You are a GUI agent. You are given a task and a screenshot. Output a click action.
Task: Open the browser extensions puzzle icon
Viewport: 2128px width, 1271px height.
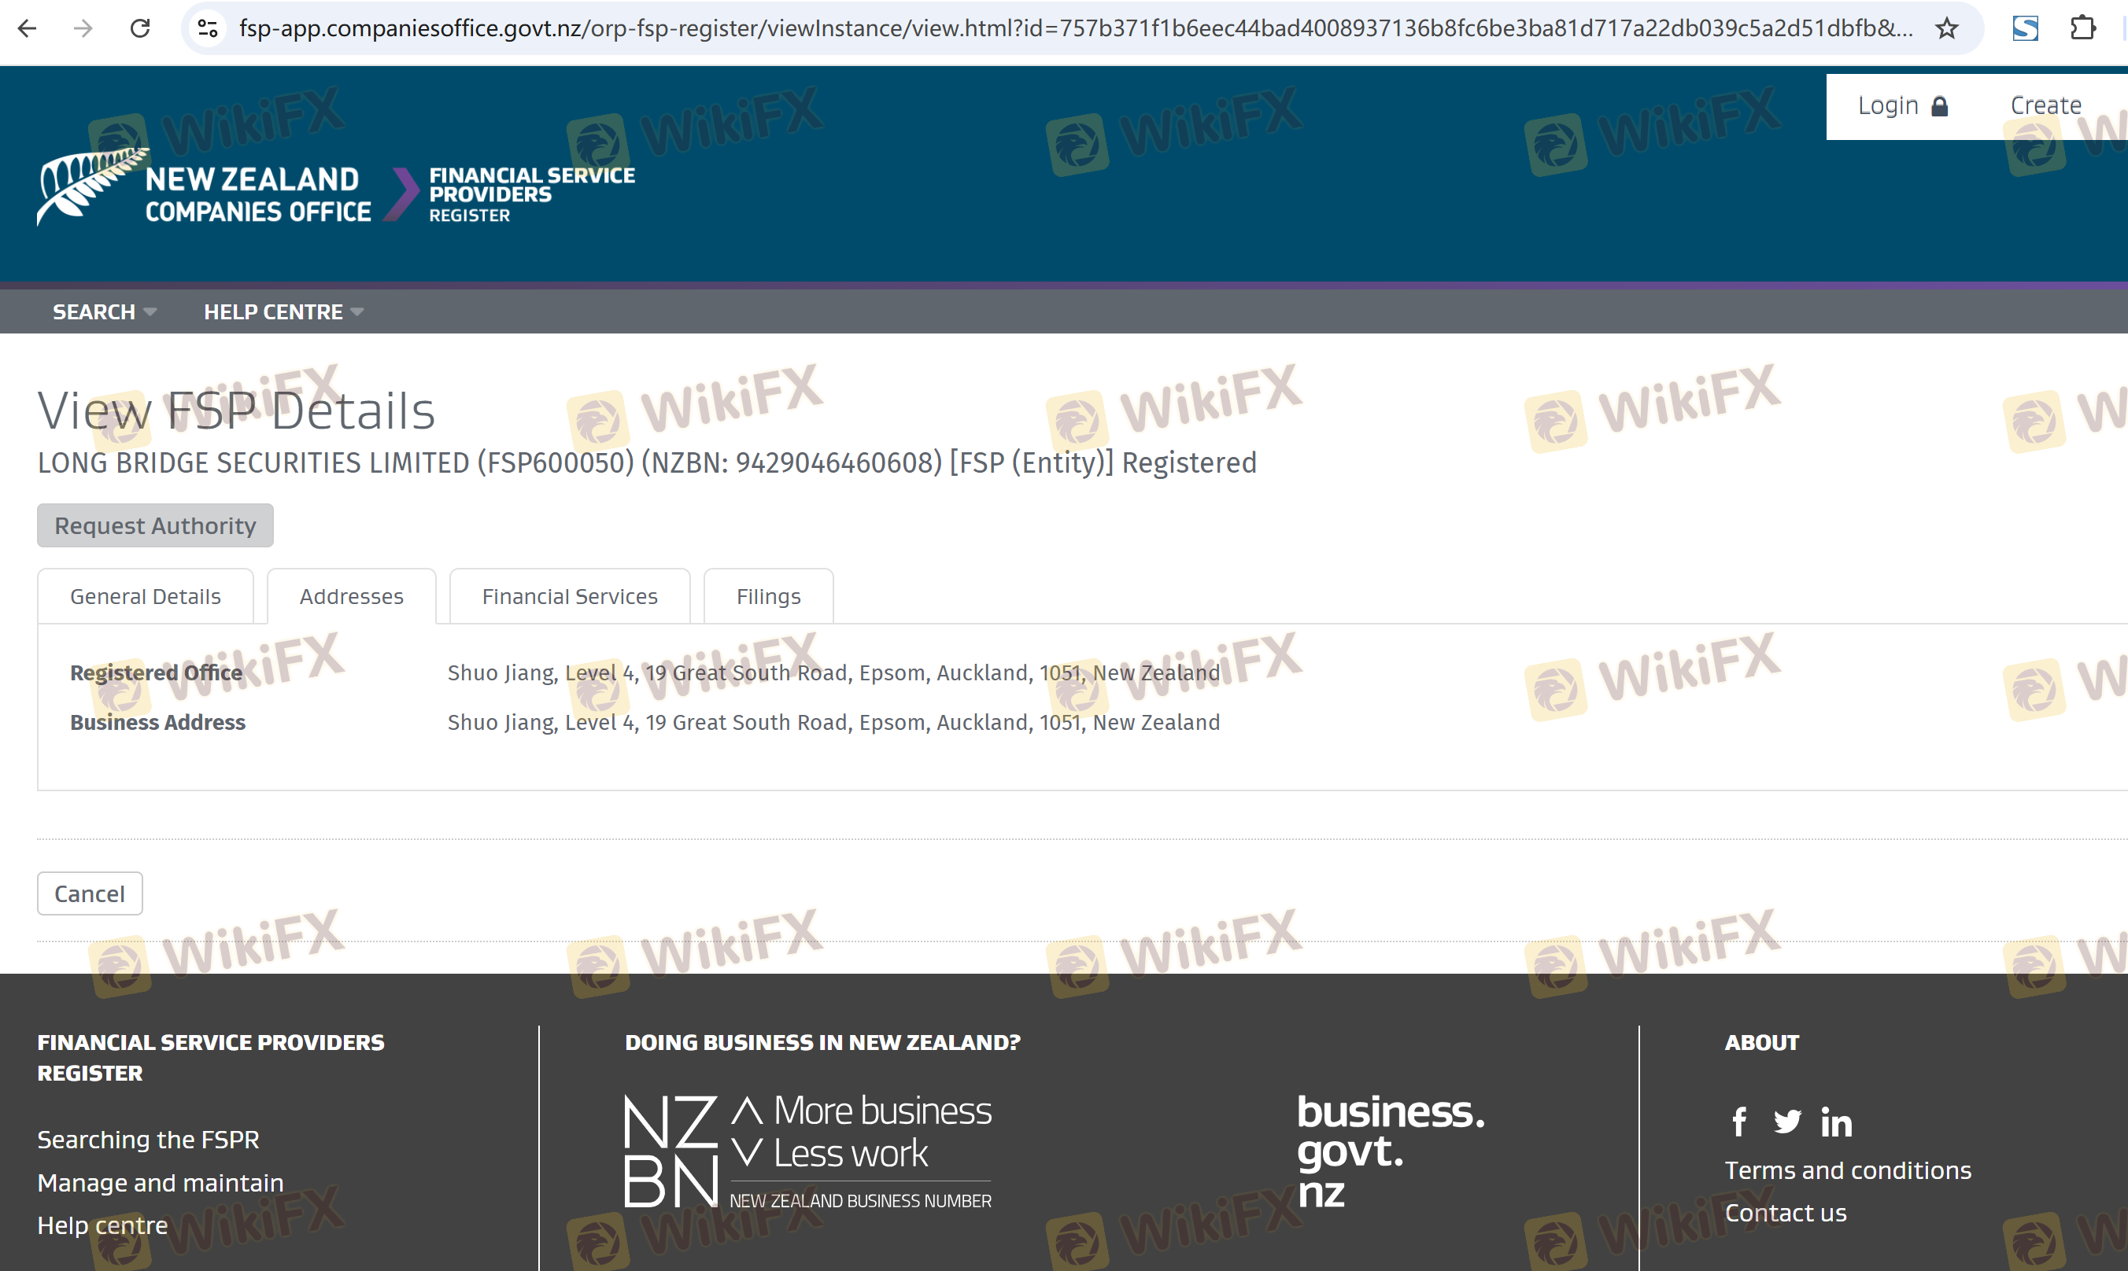point(2082,28)
